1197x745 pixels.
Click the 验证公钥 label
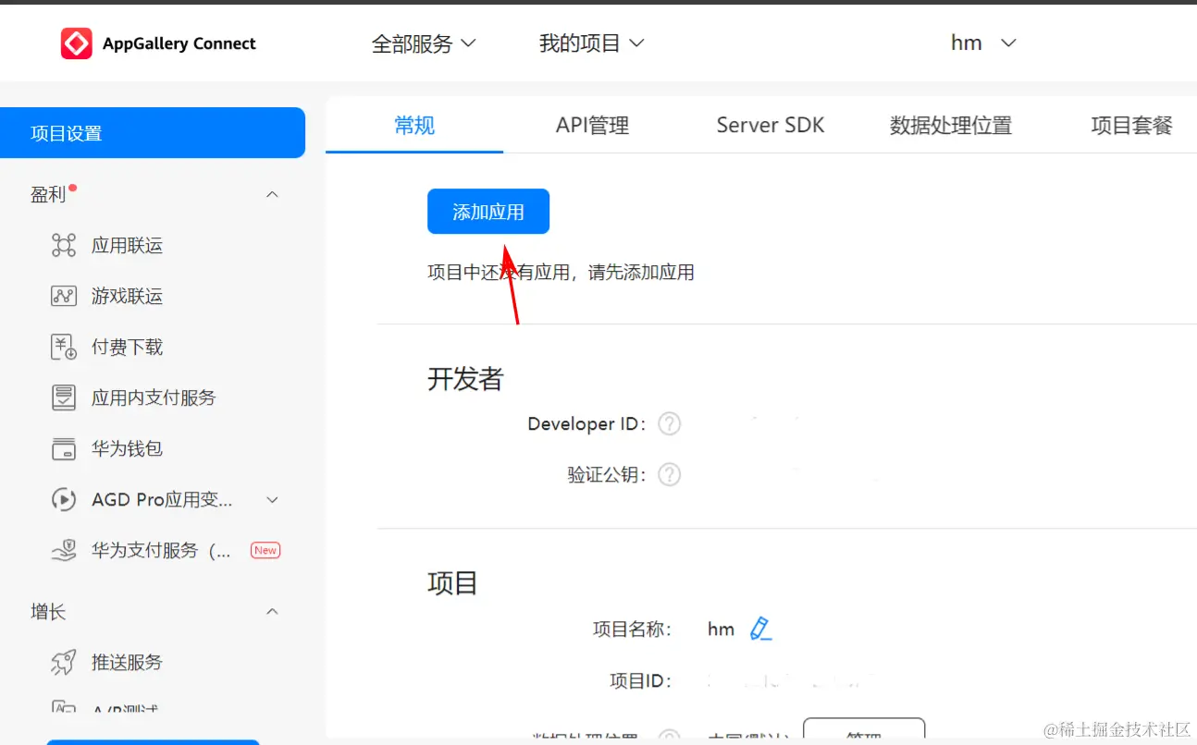pos(608,474)
